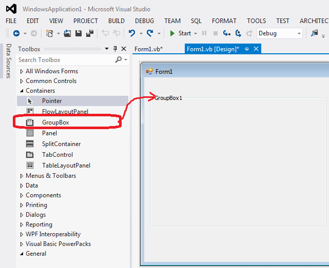
Task: Select the TableLayoutPanel control
Action: (72, 166)
